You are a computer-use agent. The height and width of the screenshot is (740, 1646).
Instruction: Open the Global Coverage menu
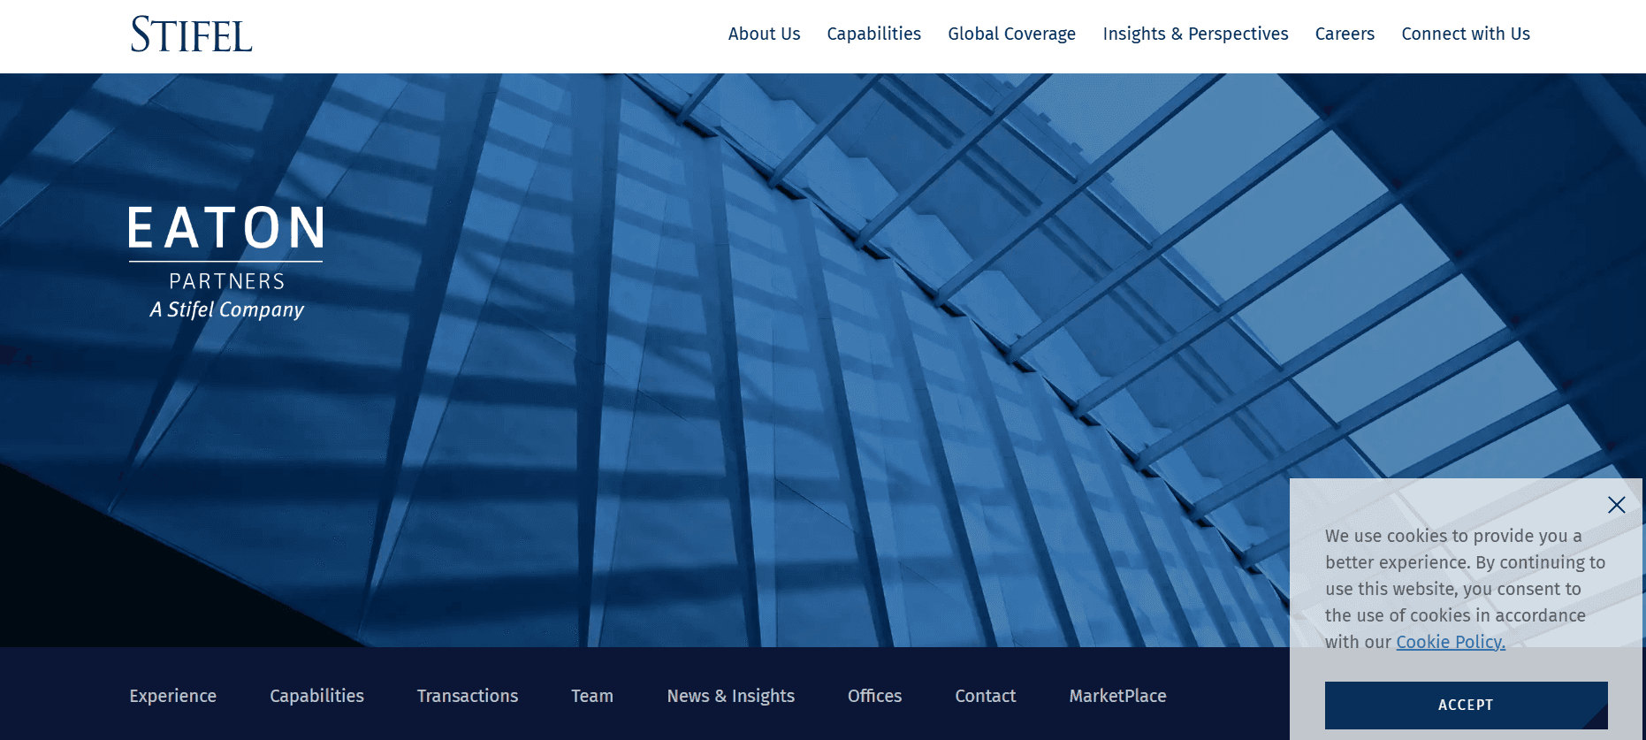tap(1011, 34)
